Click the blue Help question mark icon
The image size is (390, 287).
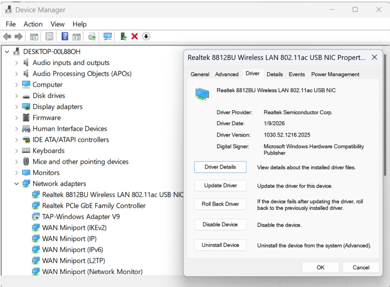65,36
